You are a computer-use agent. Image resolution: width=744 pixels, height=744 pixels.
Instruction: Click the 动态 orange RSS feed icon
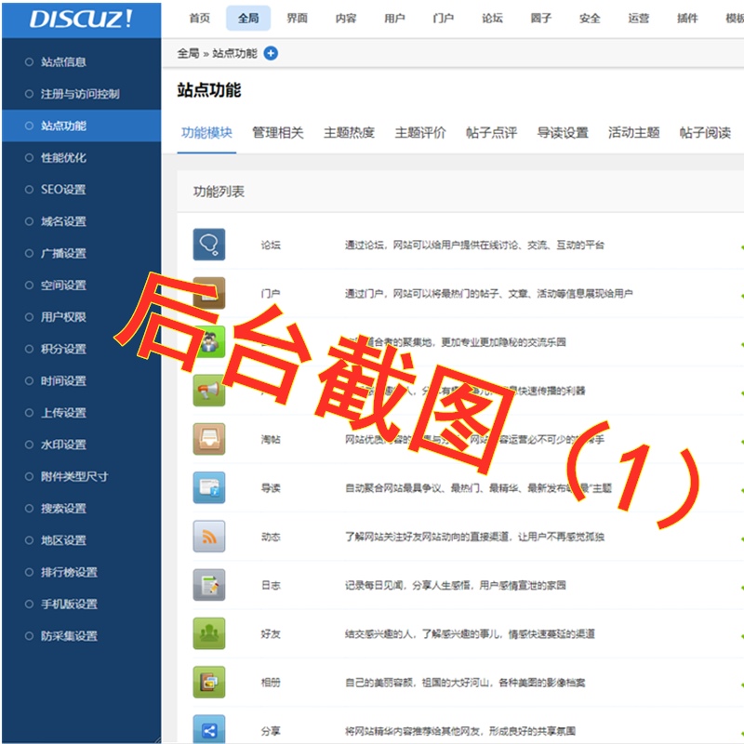tap(209, 537)
